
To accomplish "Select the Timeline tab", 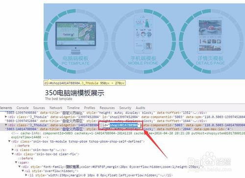I will tap(73, 108).
